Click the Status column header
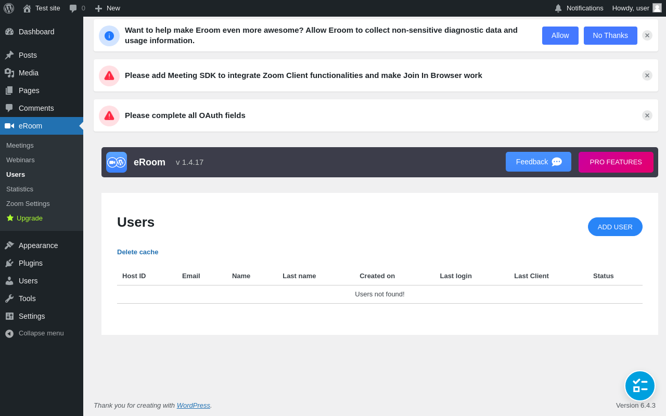 pos(604,276)
